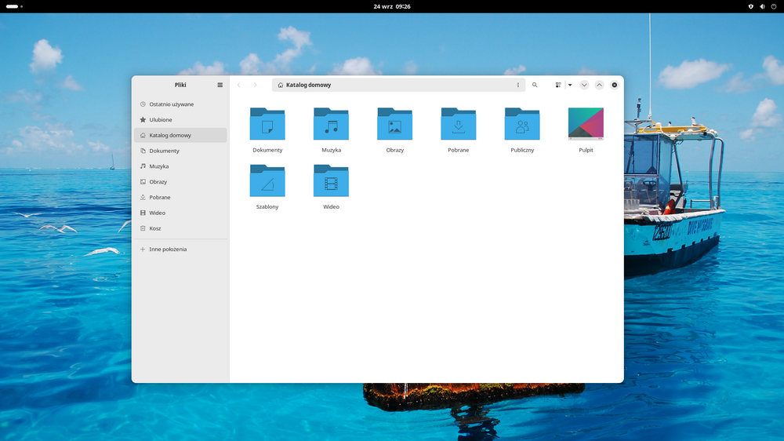
Task: Click the Katalog domowy path bar
Action: 392,85
